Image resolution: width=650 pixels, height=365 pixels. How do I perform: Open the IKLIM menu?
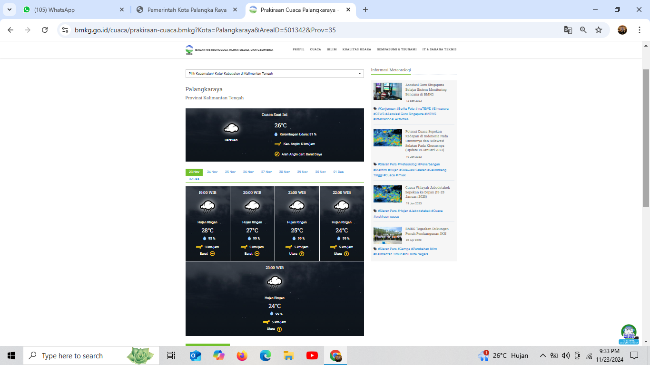pos(332,49)
